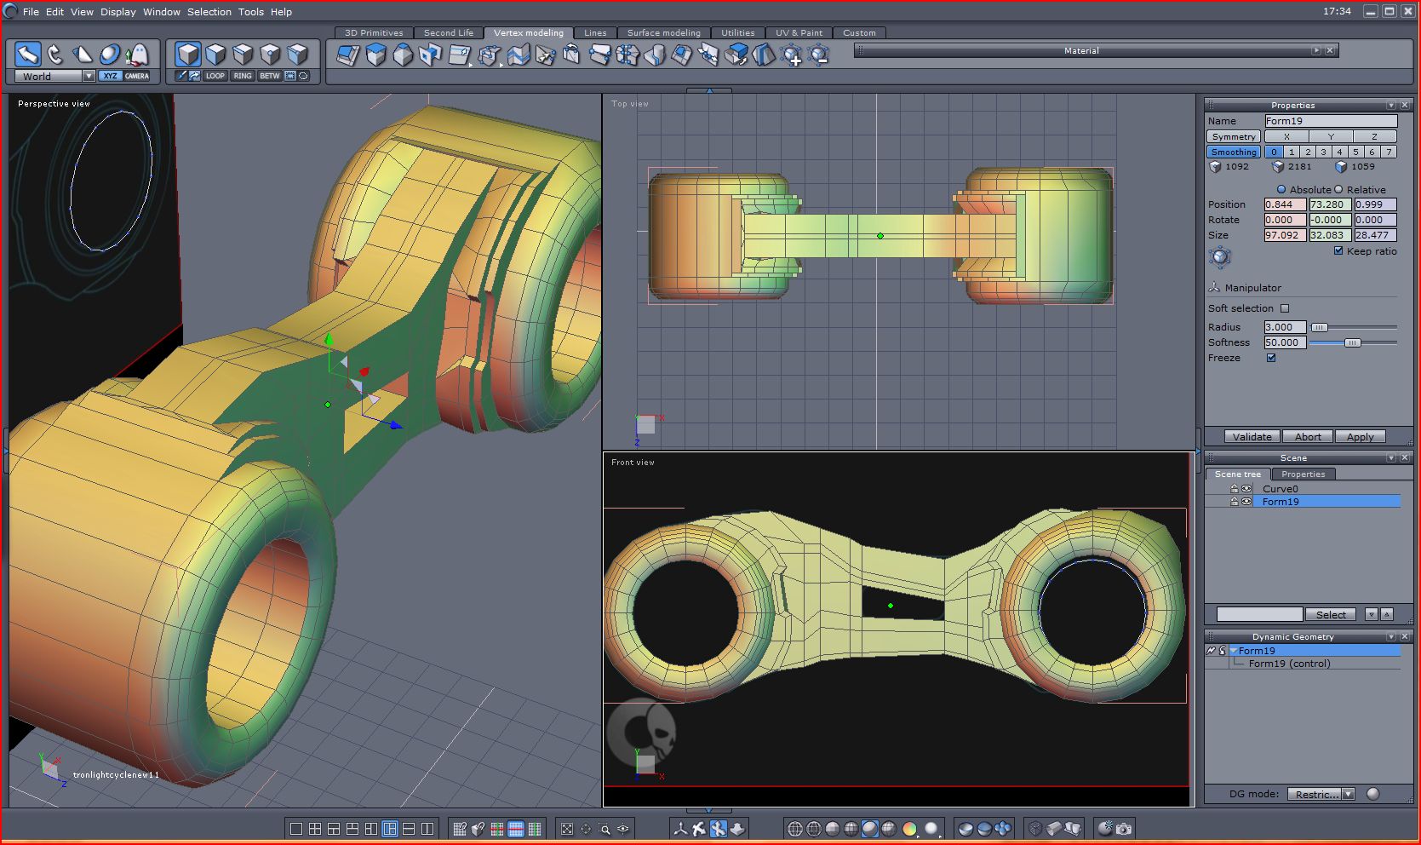This screenshot has width=1421, height=845.
Task: Select the rotate tool icon
Action: 55,55
